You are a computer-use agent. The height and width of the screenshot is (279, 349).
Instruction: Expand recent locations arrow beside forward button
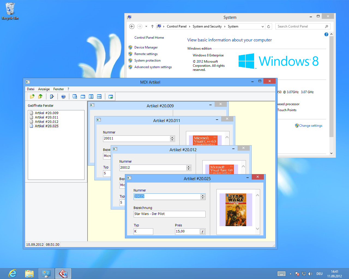[146, 26]
